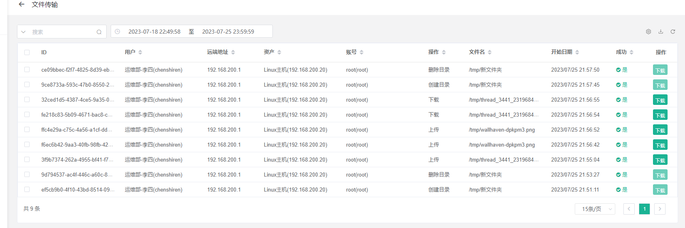Select checkbox for row ce09bbec-f2f7
The height and width of the screenshot is (228, 685).
pyautogui.click(x=27, y=70)
